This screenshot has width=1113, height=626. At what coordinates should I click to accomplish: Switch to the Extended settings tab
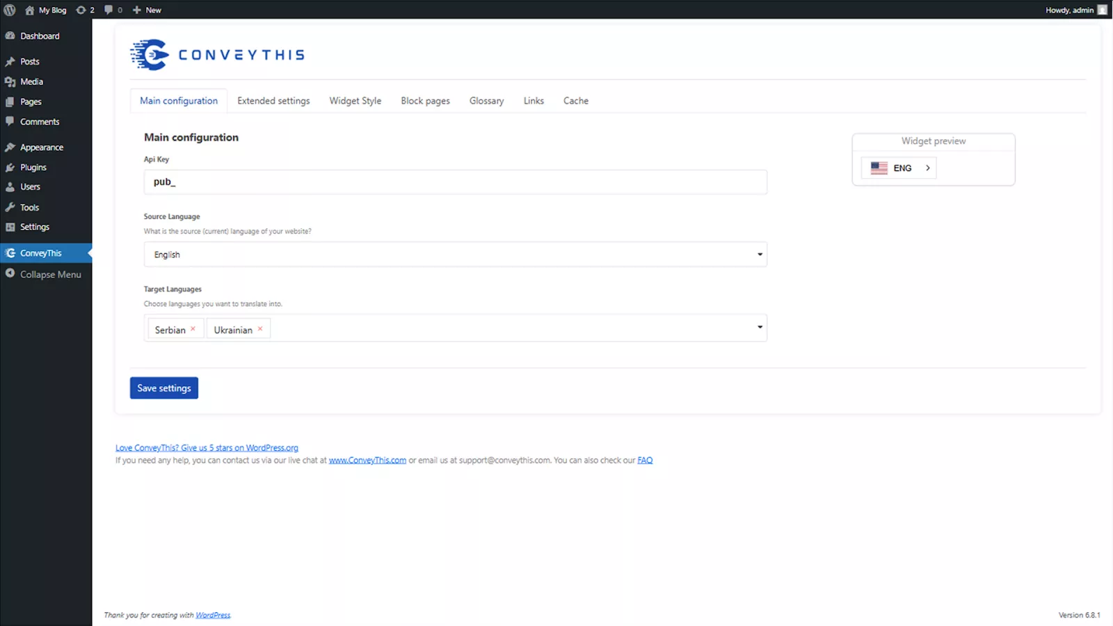(273, 101)
